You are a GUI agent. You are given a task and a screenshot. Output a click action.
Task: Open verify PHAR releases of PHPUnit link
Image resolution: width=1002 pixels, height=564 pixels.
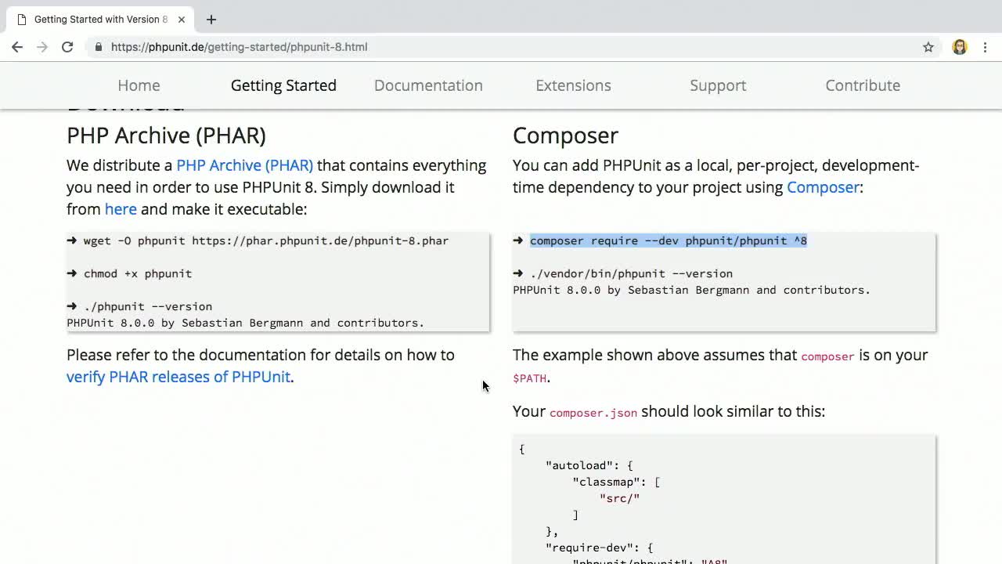click(x=178, y=377)
